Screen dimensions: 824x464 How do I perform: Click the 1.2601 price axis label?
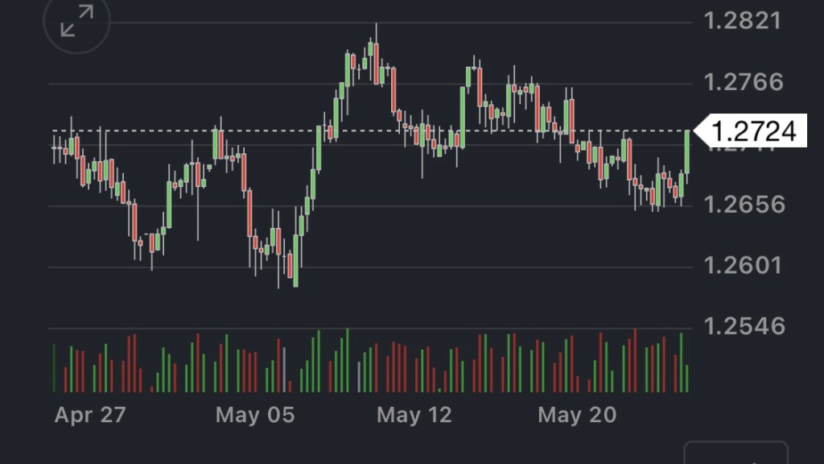[x=742, y=265]
